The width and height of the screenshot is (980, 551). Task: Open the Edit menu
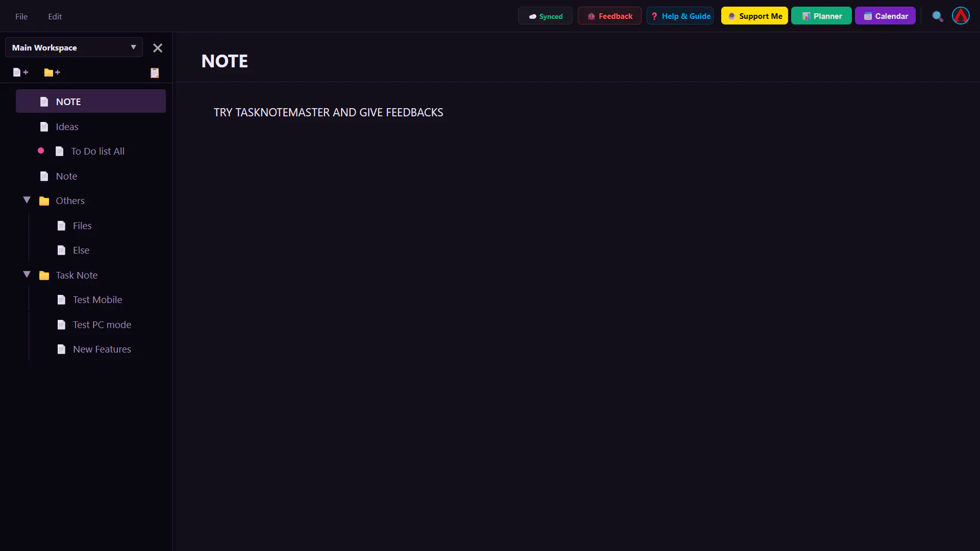(55, 16)
